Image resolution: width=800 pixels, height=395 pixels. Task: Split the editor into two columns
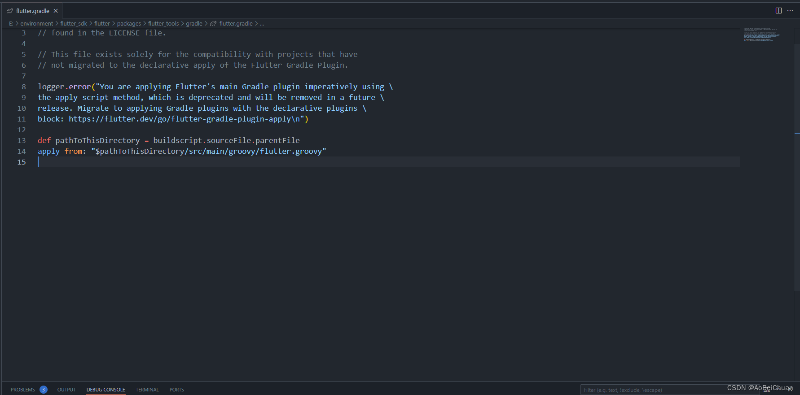[x=779, y=10]
